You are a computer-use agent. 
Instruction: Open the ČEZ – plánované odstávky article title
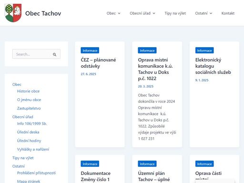[x=98, y=63]
